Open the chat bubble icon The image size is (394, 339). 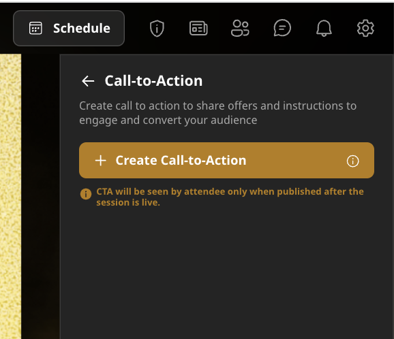click(282, 28)
